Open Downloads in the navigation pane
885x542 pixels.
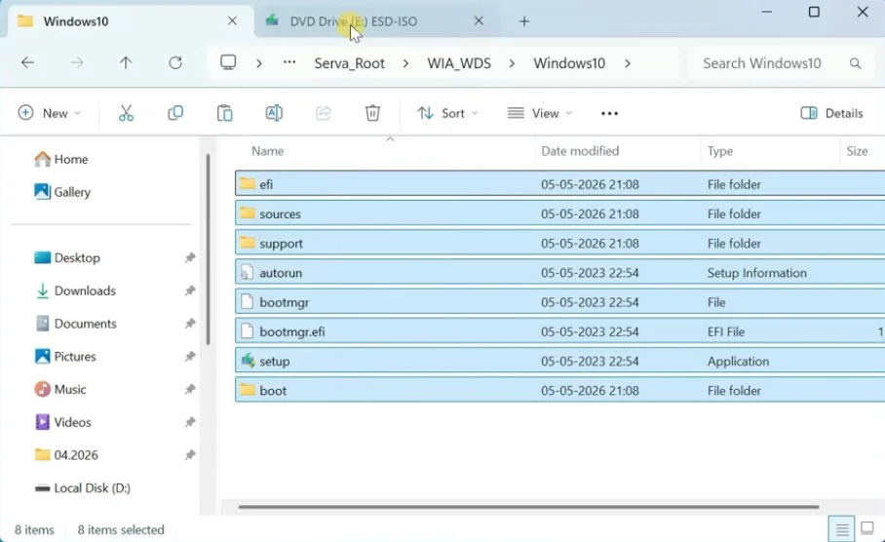(x=76, y=290)
